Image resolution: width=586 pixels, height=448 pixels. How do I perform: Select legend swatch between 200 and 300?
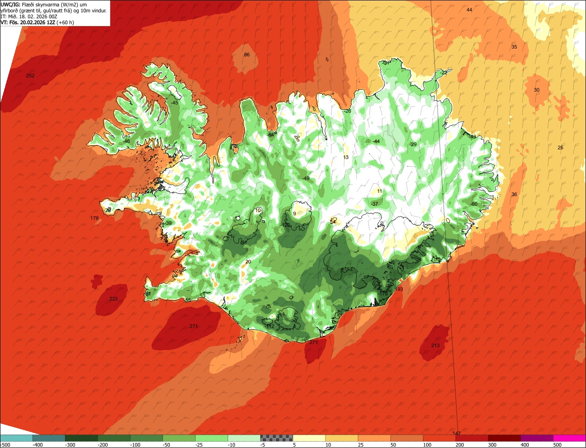pos(472,438)
